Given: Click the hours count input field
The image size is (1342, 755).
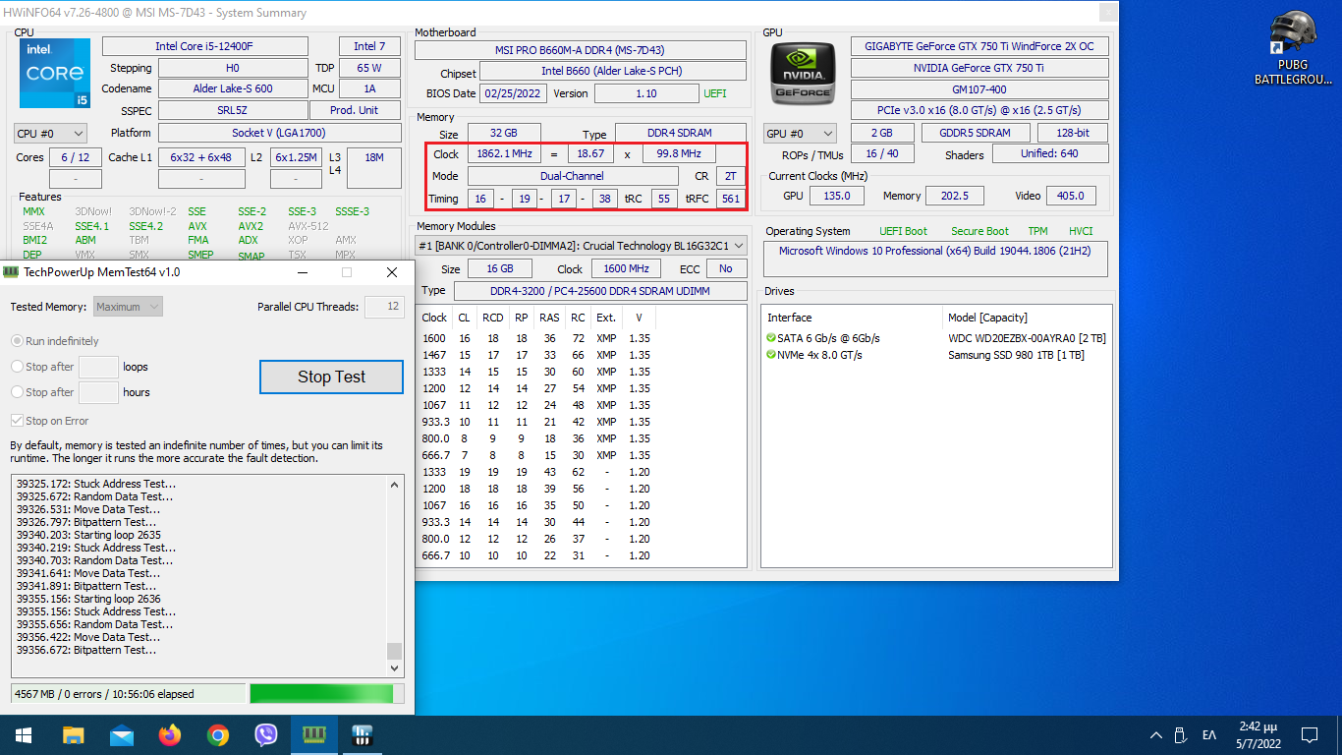Looking at the screenshot, I should click(98, 392).
